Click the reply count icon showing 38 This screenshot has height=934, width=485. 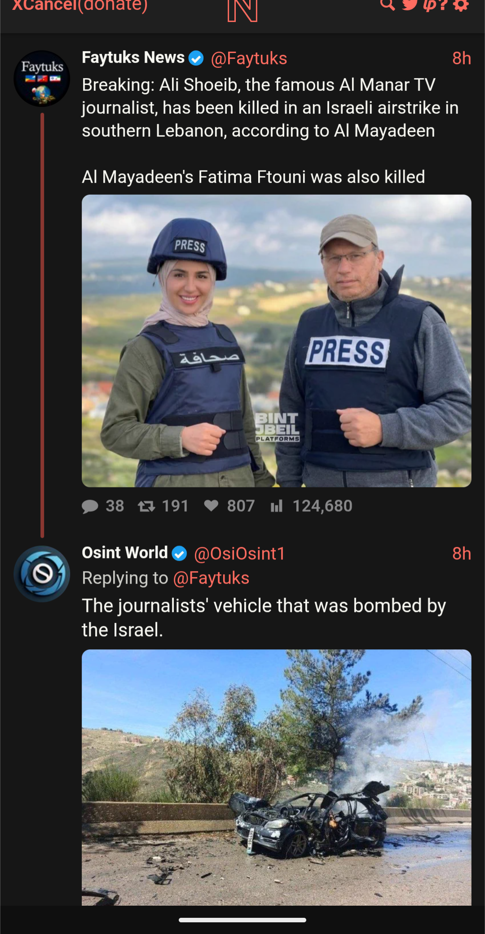tap(90, 506)
